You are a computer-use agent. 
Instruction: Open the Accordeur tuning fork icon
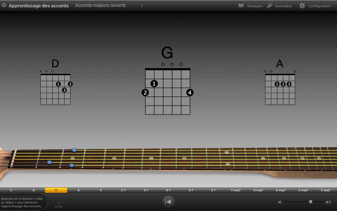point(270,6)
